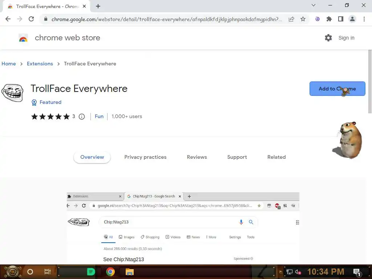This screenshot has width=372, height=279.
Task: View the Support tab
Action: [237, 157]
